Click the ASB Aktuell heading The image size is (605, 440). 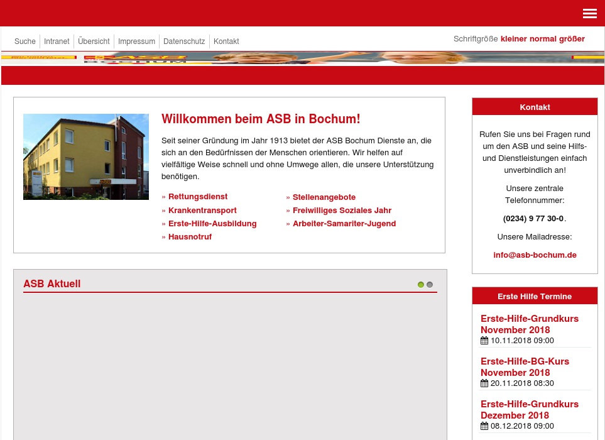pos(52,283)
